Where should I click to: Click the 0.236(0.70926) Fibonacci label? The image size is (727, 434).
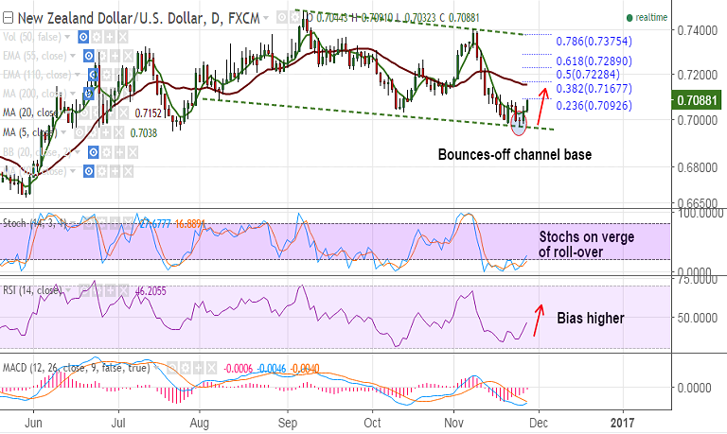[x=594, y=106]
